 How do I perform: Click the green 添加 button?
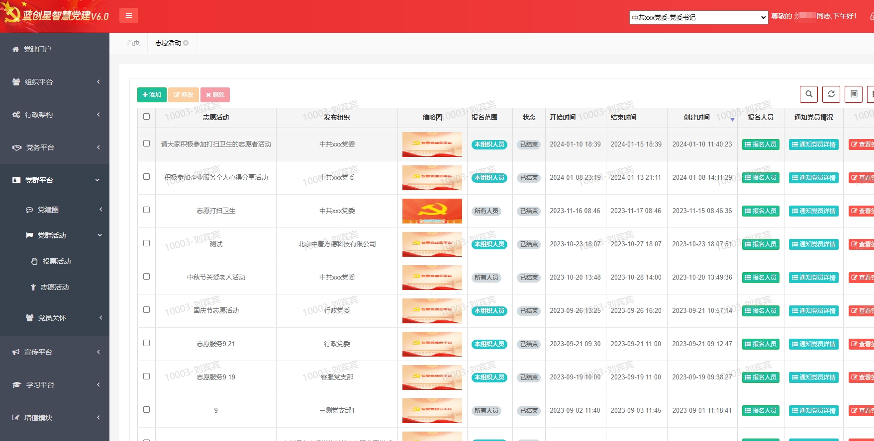[152, 94]
